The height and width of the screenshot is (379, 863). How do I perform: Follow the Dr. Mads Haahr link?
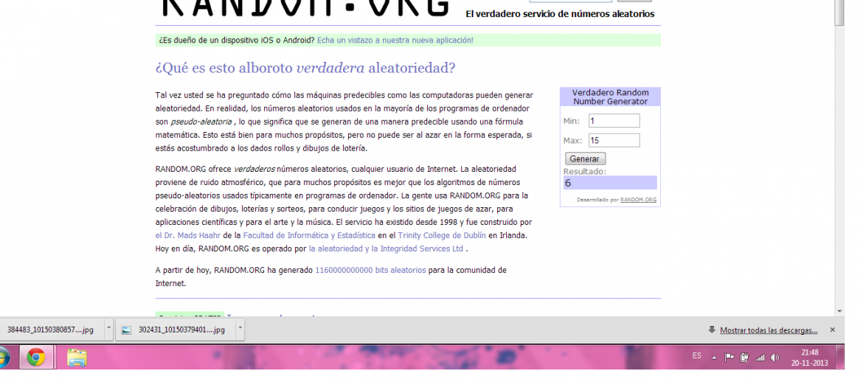tap(188, 235)
